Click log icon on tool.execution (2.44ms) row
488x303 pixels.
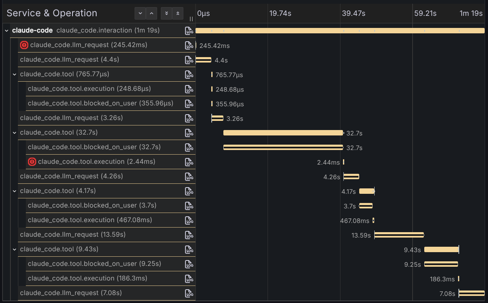[190, 162]
